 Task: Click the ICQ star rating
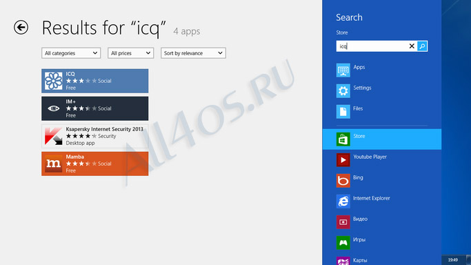(x=81, y=81)
